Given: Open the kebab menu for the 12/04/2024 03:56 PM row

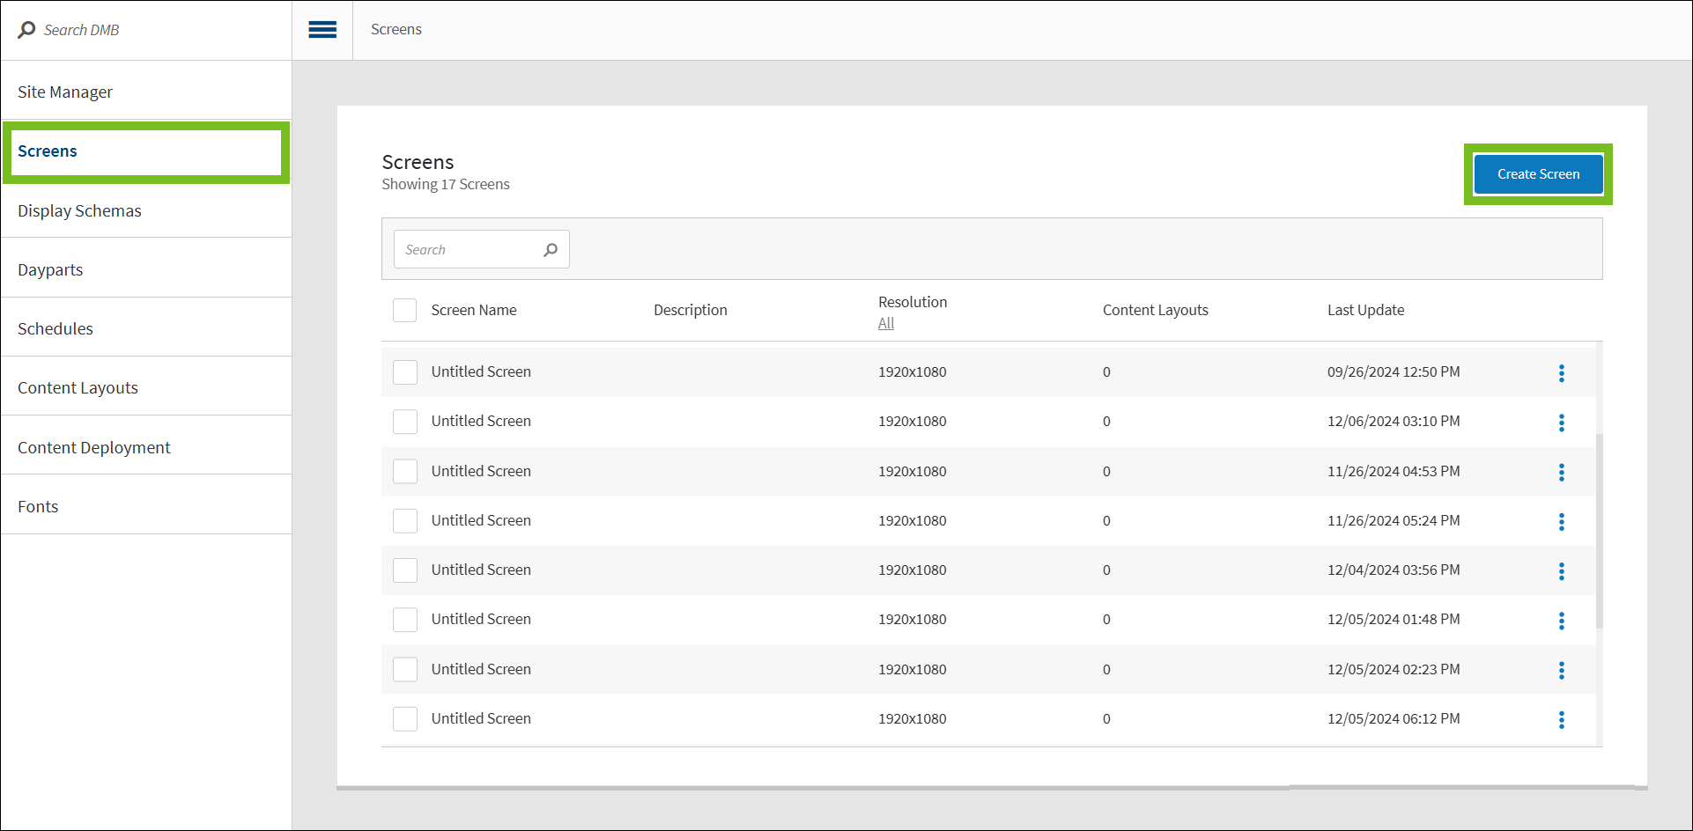Looking at the screenshot, I should (1561, 571).
